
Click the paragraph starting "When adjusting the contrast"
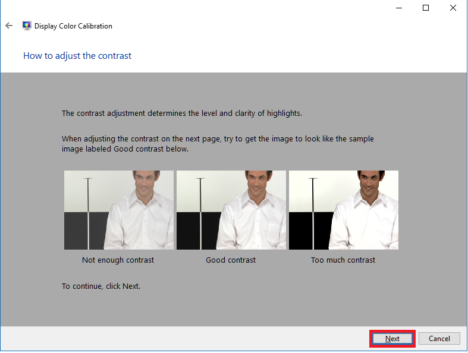218,144
